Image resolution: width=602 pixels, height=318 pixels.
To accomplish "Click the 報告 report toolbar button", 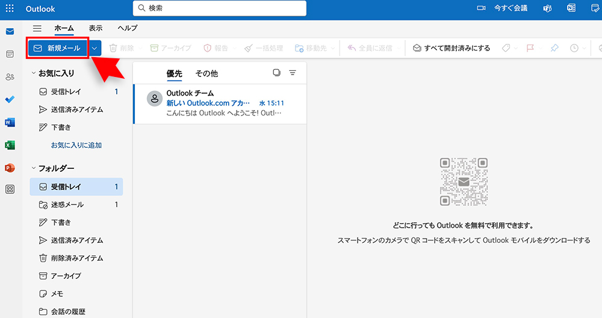I will click(x=216, y=48).
